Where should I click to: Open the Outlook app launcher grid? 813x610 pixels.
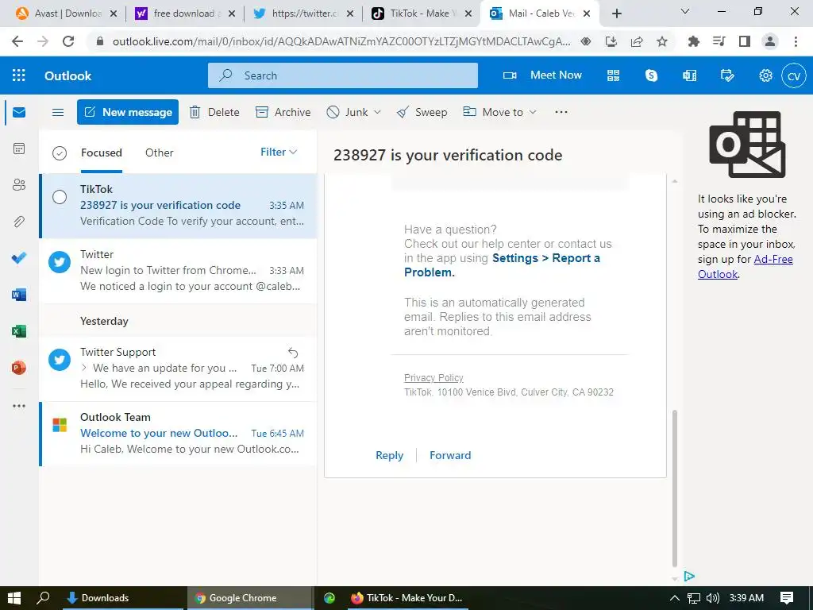pyautogui.click(x=19, y=75)
